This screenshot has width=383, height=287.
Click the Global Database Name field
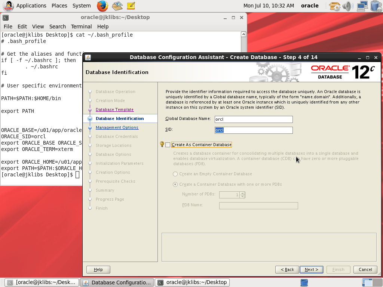pos(253,120)
